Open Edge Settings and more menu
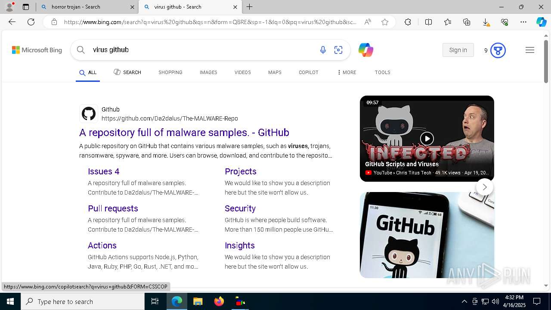Image resolution: width=551 pixels, height=310 pixels. (x=523, y=22)
